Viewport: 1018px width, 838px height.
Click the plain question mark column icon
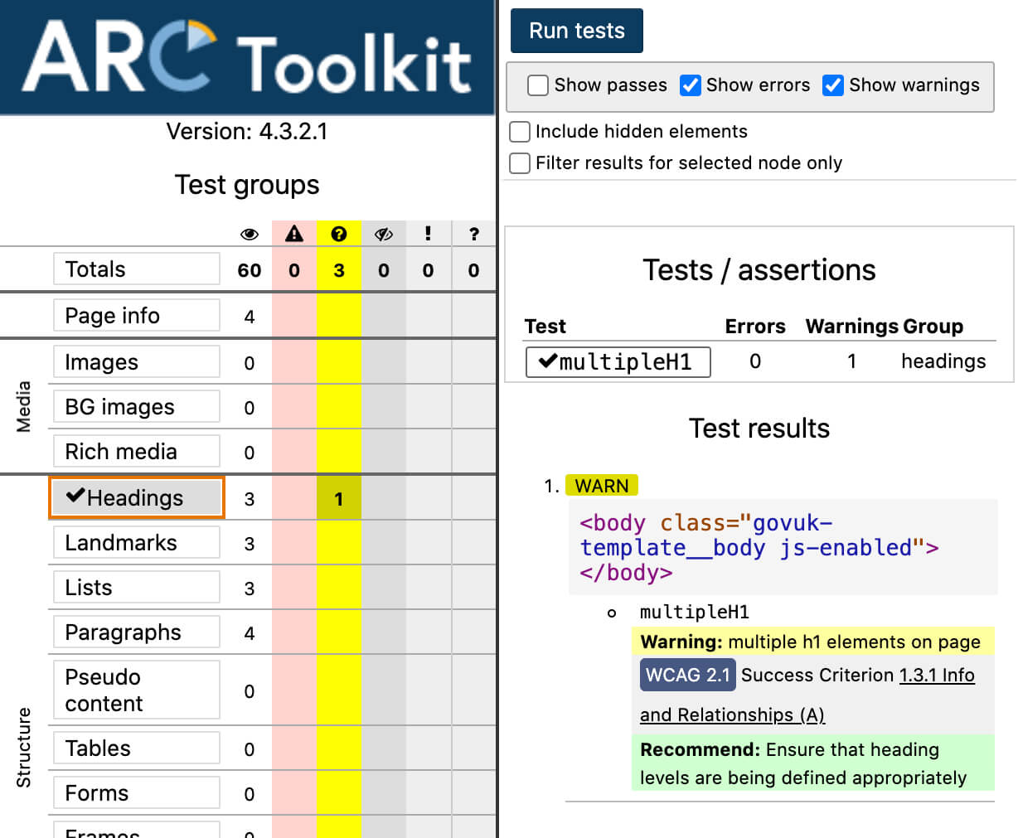[473, 235]
